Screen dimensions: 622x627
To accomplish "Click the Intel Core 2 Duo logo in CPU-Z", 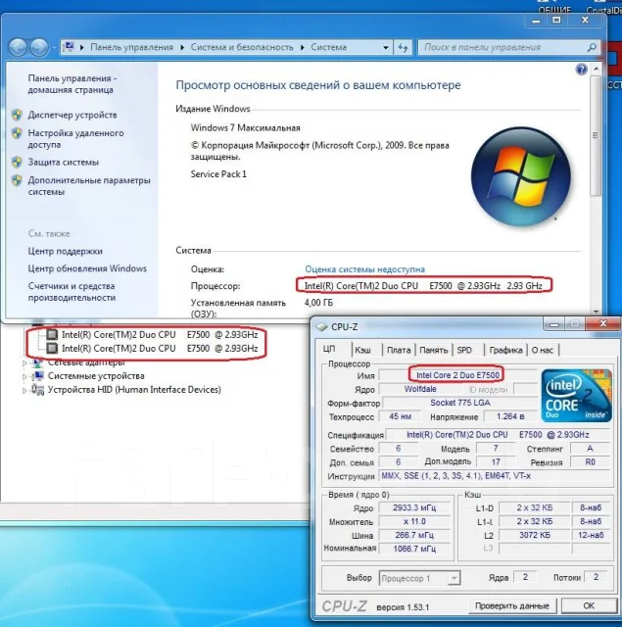I will coord(576,396).
